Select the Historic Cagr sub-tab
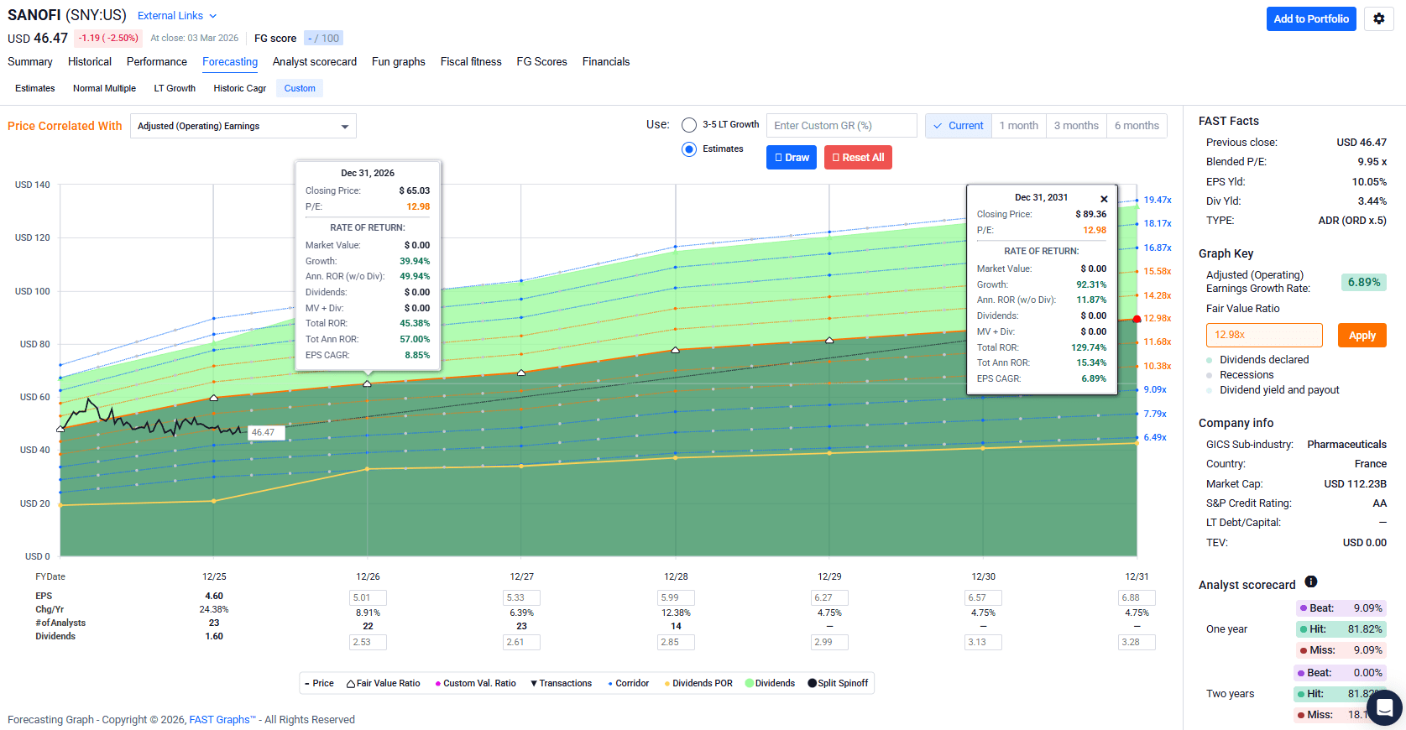 pyautogui.click(x=240, y=88)
